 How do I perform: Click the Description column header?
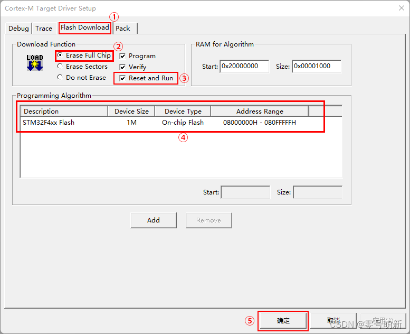click(63, 112)
